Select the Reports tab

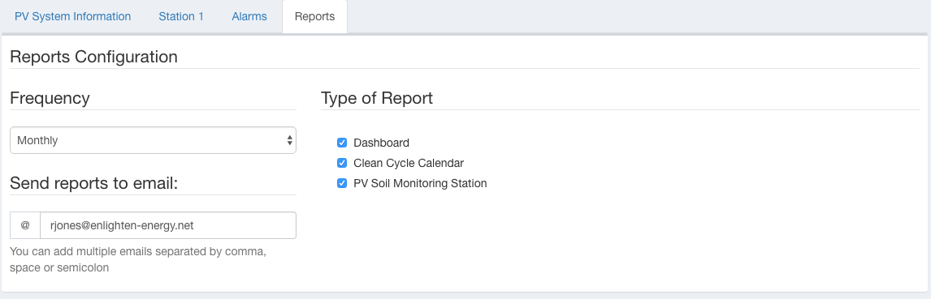314,16
